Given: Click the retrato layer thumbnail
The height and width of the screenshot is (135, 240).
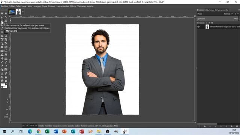Looking at the screenshot, I should 207,27.
